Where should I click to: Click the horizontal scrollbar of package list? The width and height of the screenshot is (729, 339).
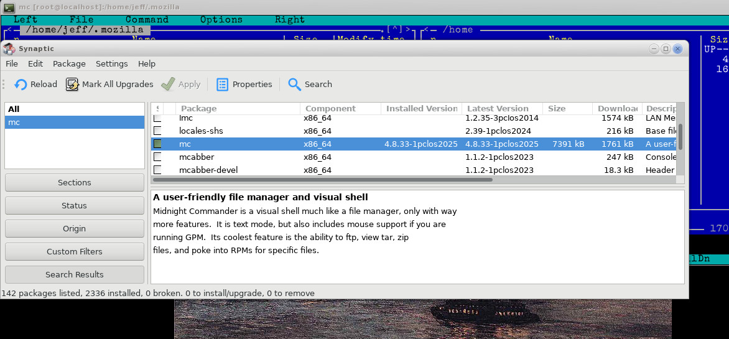pos(322,179)
